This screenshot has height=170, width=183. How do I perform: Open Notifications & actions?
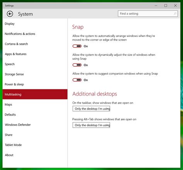[x=35, y=34]
